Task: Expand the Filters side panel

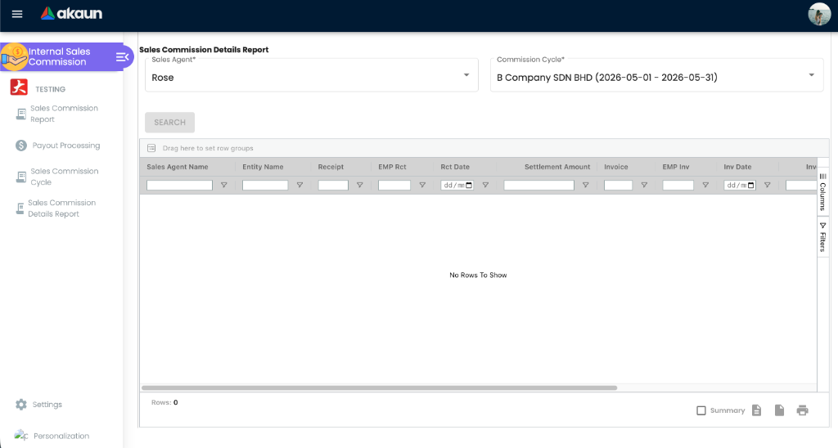Action: pos(822,237)
